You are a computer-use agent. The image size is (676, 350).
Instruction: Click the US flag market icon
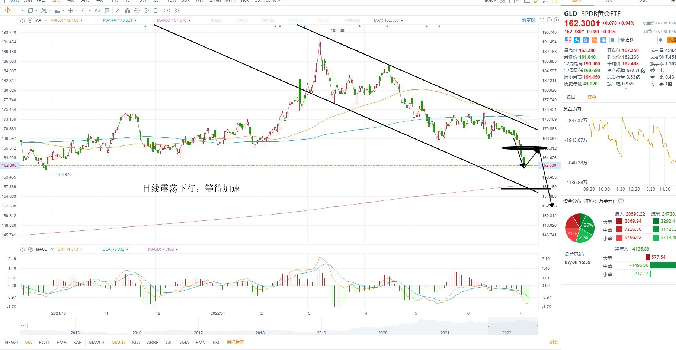click(x=568, y=40)
